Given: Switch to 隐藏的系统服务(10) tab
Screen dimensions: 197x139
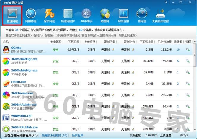Looking at the screenshot, I should [54, 135].
